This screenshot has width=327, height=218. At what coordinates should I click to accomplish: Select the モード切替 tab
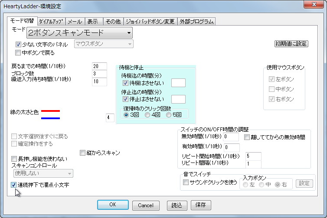pos(22,21)
